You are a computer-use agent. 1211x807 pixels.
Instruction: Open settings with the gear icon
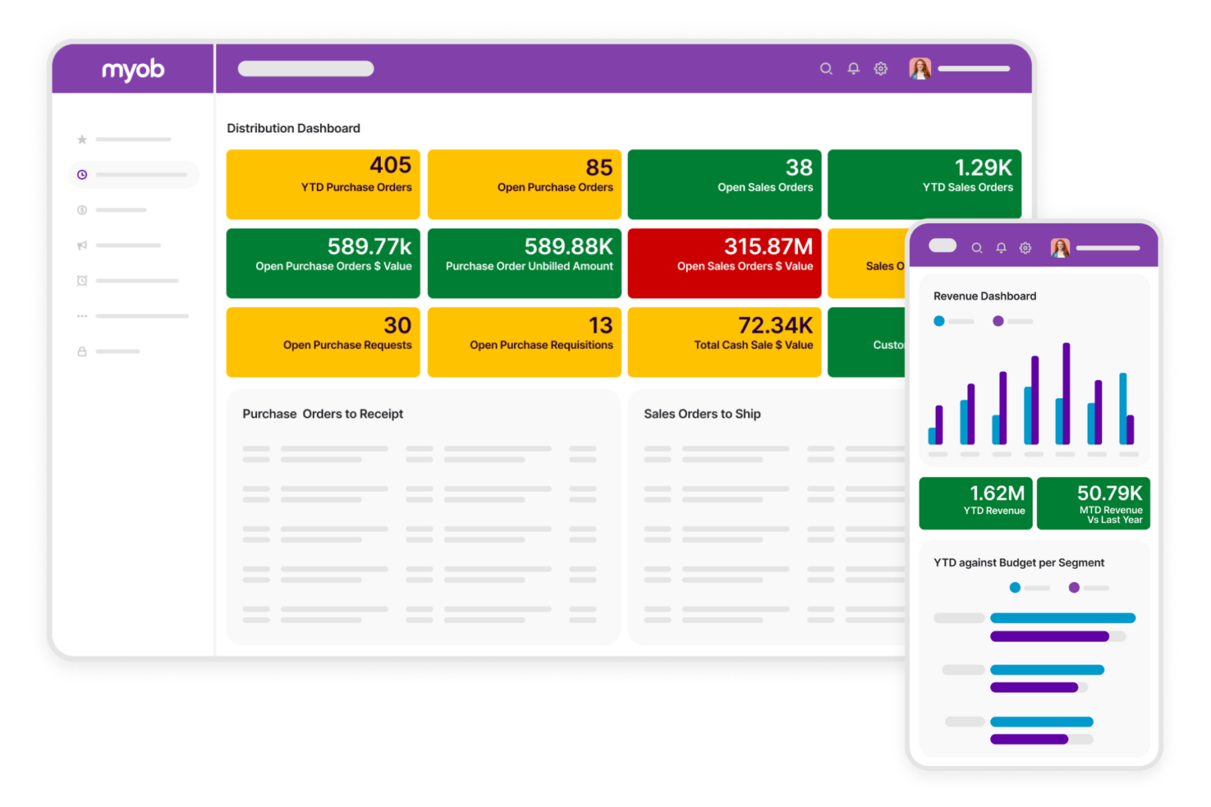(881, 69)
